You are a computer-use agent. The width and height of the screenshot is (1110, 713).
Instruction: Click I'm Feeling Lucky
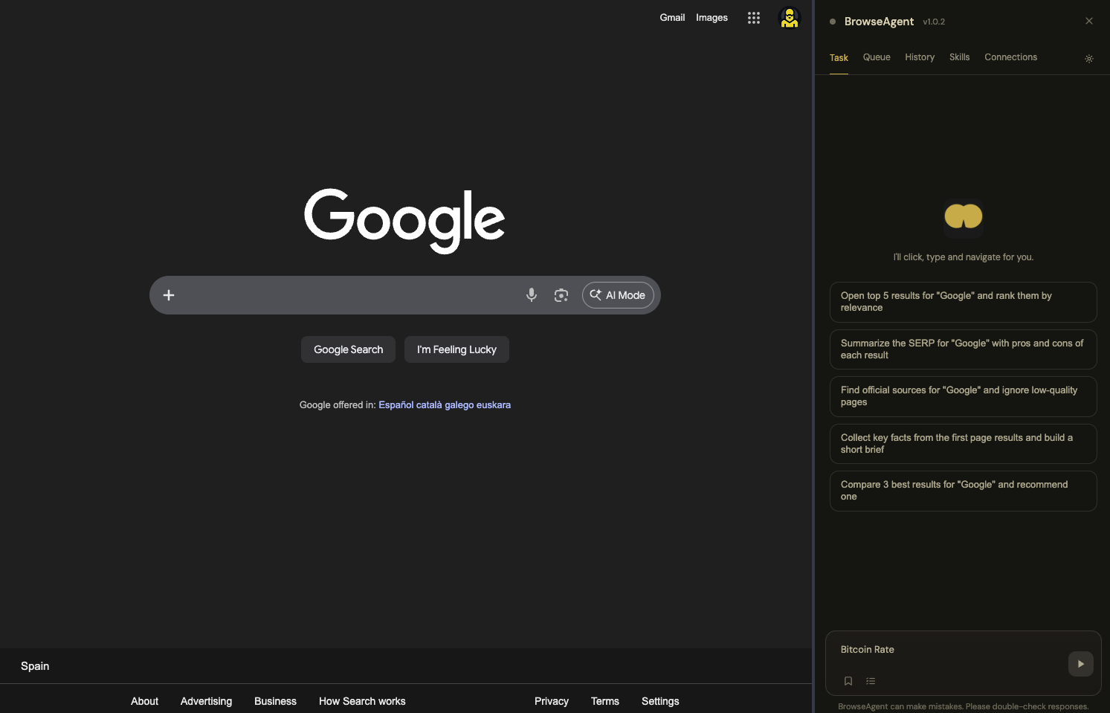(456, 349)
